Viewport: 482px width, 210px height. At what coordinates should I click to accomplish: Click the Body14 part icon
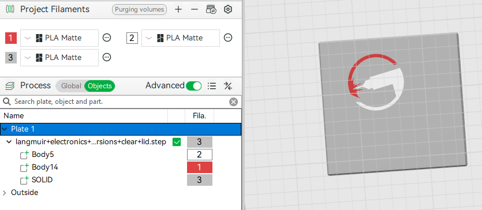[x=25, y=167]
